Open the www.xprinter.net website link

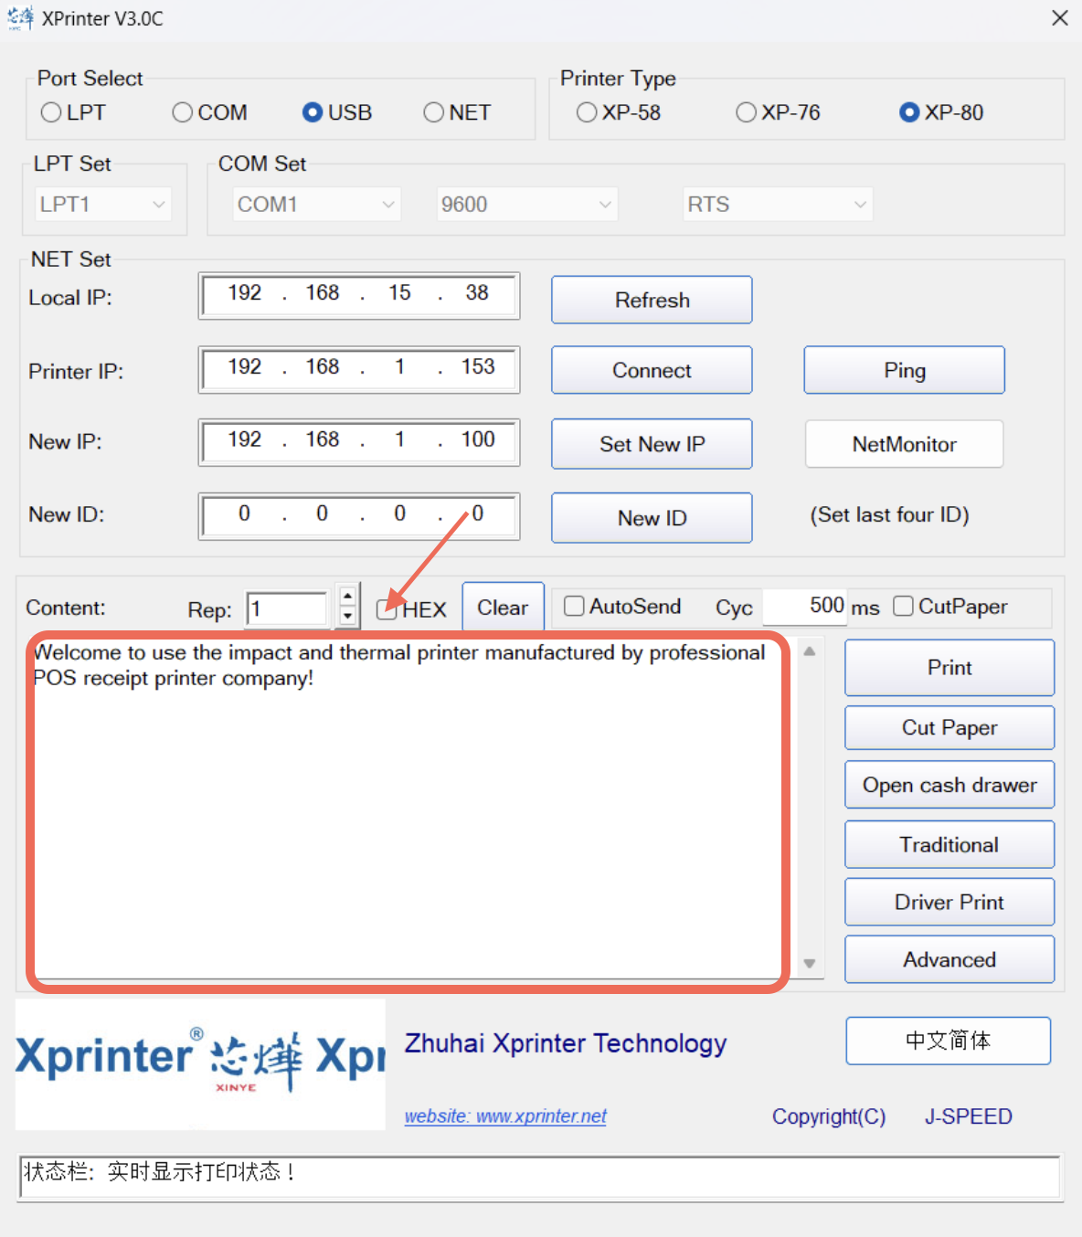[505, 1116]
